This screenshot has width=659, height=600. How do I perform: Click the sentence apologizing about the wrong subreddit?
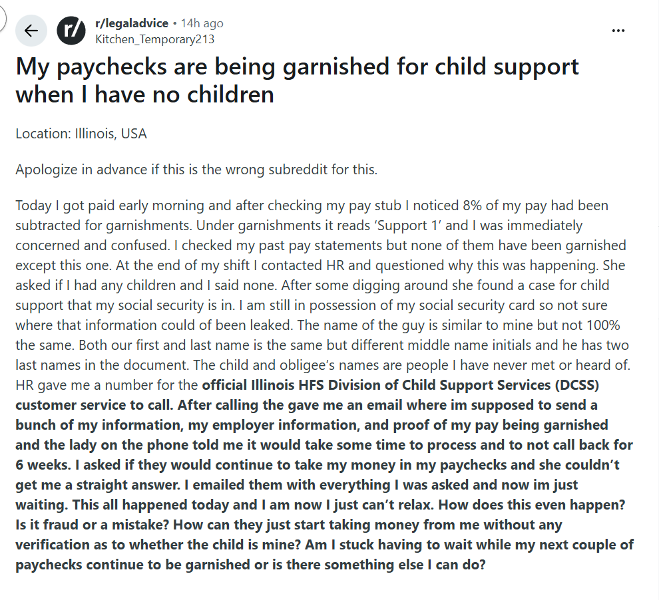pyautogui.click(x=196, y=170)
